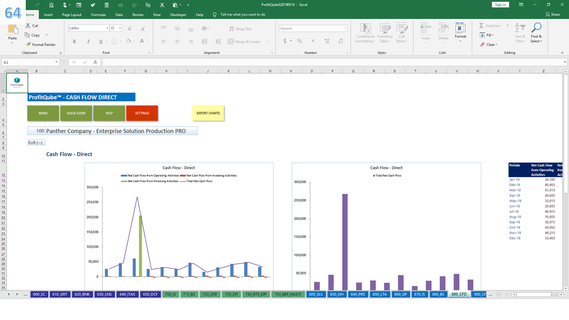Screen dimensions: 569x320
Task: Open the Merge & Center dropdown arrow
Action: 267,41
